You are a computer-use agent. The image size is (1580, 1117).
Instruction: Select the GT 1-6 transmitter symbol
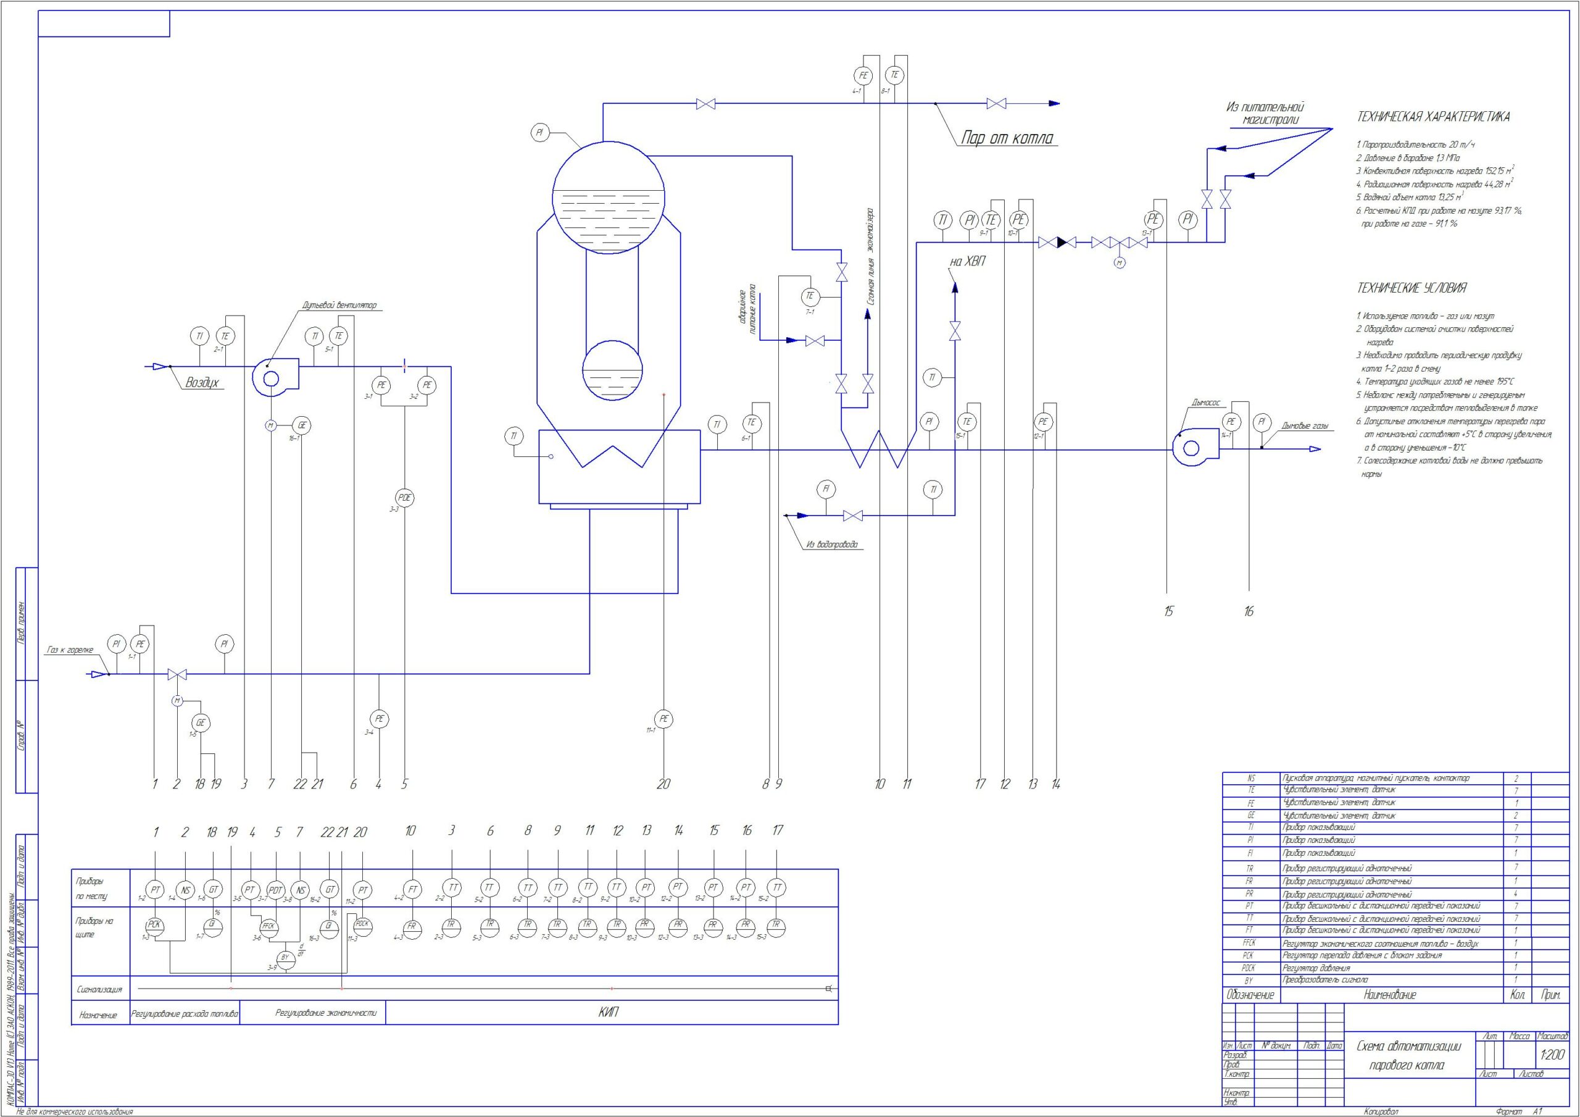click(x=214, y=890)
